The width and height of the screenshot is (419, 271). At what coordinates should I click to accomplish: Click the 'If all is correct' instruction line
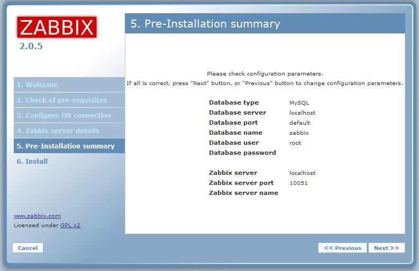(265, 83)
